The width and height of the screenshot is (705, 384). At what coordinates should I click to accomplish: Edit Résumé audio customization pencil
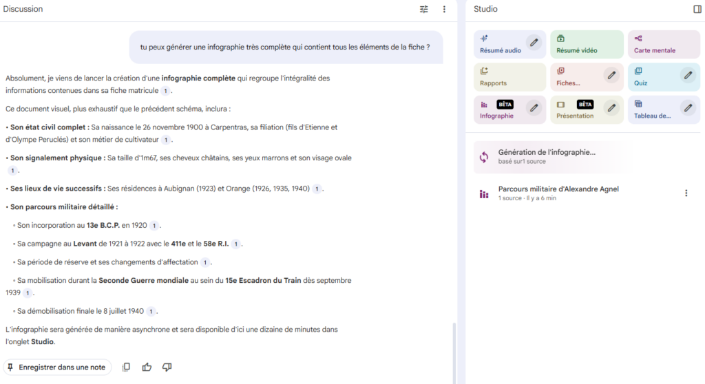pyautogui.click(x=534, y=43)
